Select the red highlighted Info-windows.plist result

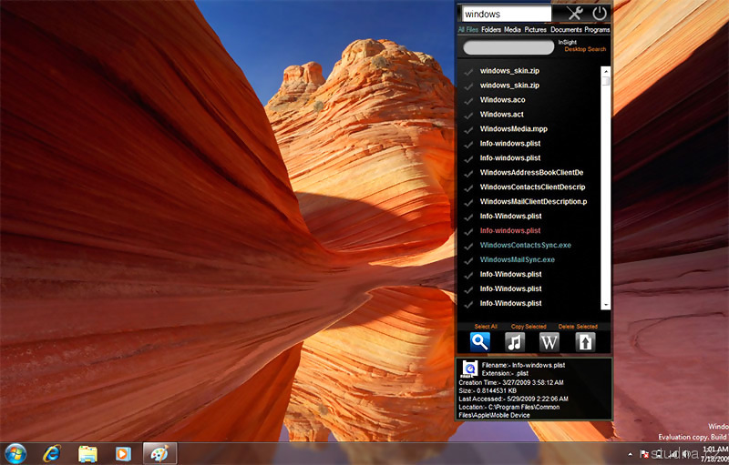tap(510, 230)
